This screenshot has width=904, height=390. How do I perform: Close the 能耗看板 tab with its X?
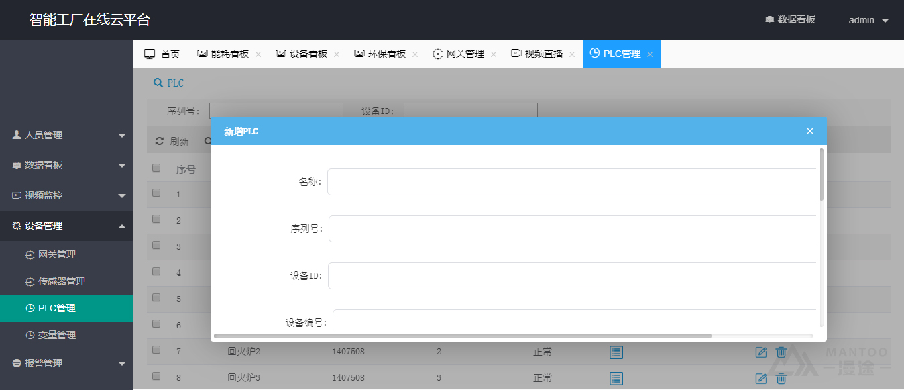click(258, 54)
